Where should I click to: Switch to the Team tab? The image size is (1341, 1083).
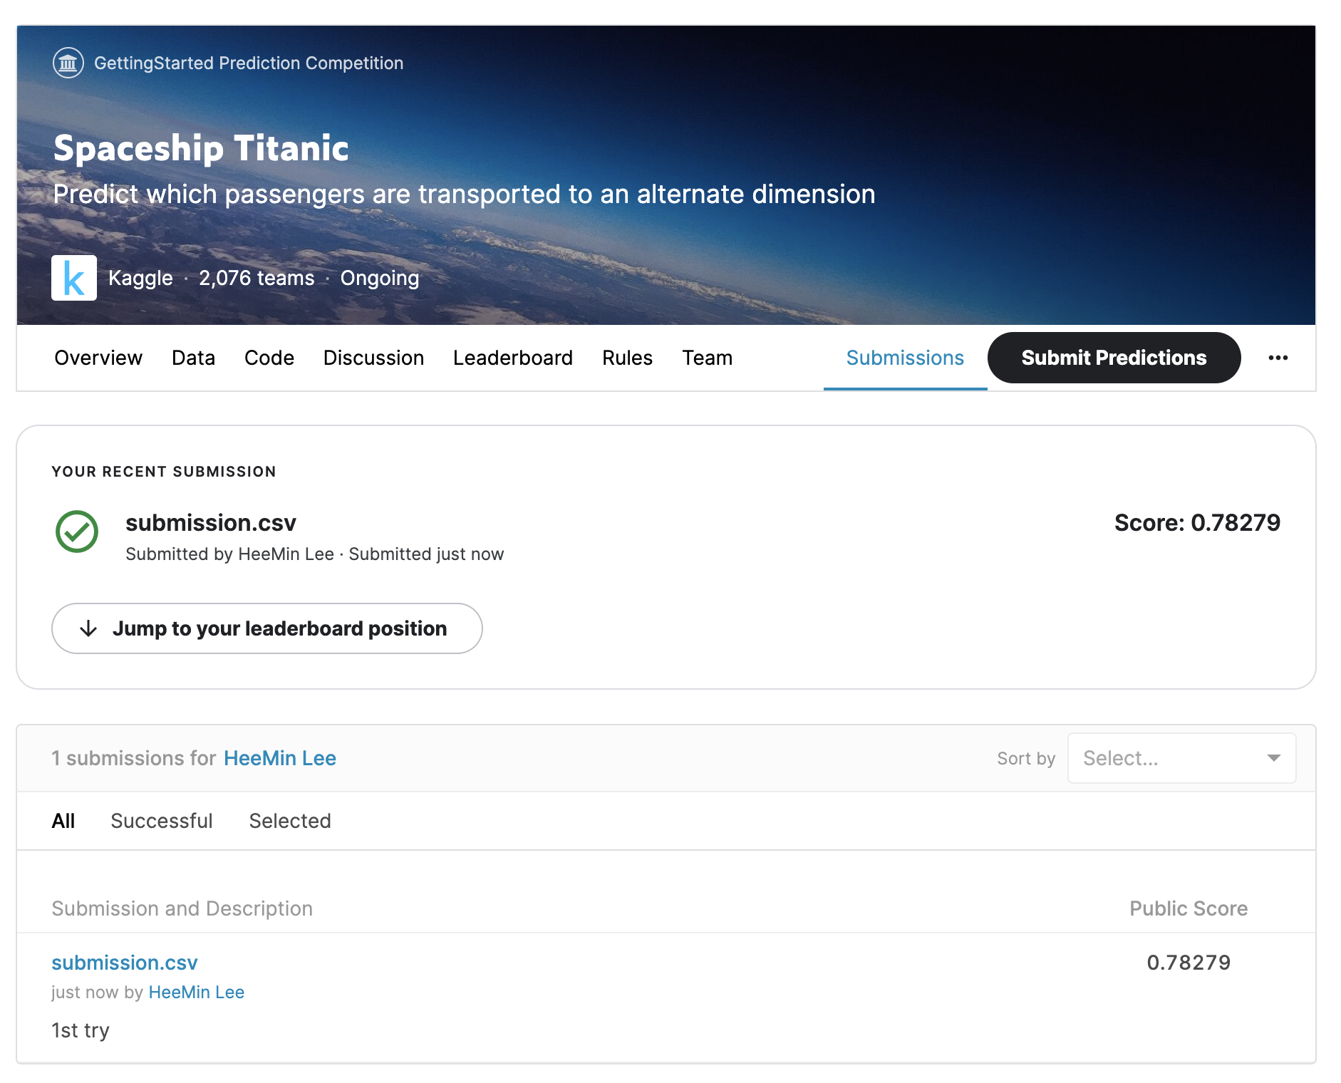tap(707, 358)
